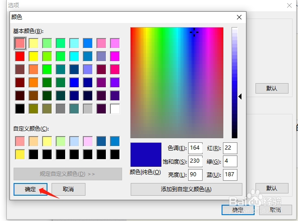Click the vertical brightness gradient bar
Screen dimensions: 298x221
click(x=235, y=83)
